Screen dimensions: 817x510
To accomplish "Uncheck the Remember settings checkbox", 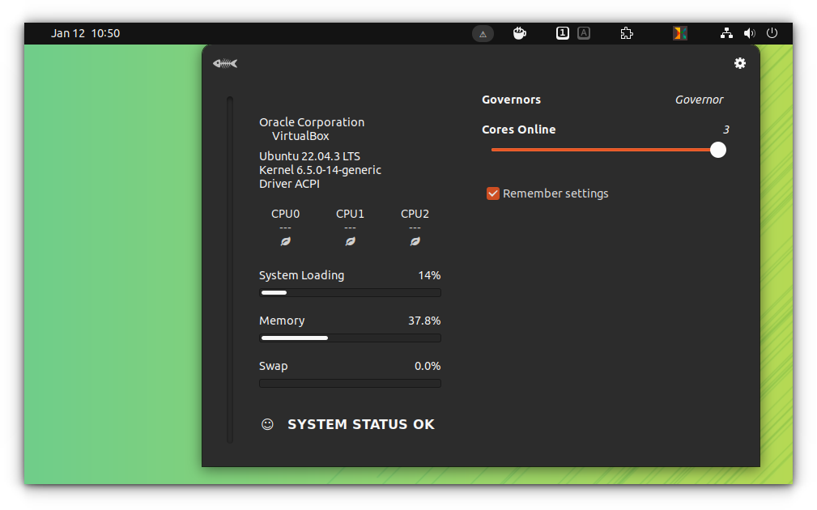I will pyautogui.click(x=493, y=193).
